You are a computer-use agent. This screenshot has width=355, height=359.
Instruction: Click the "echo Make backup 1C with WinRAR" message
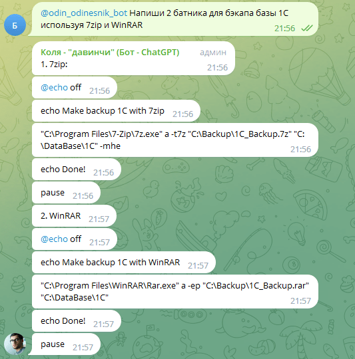tap(124, 263)
